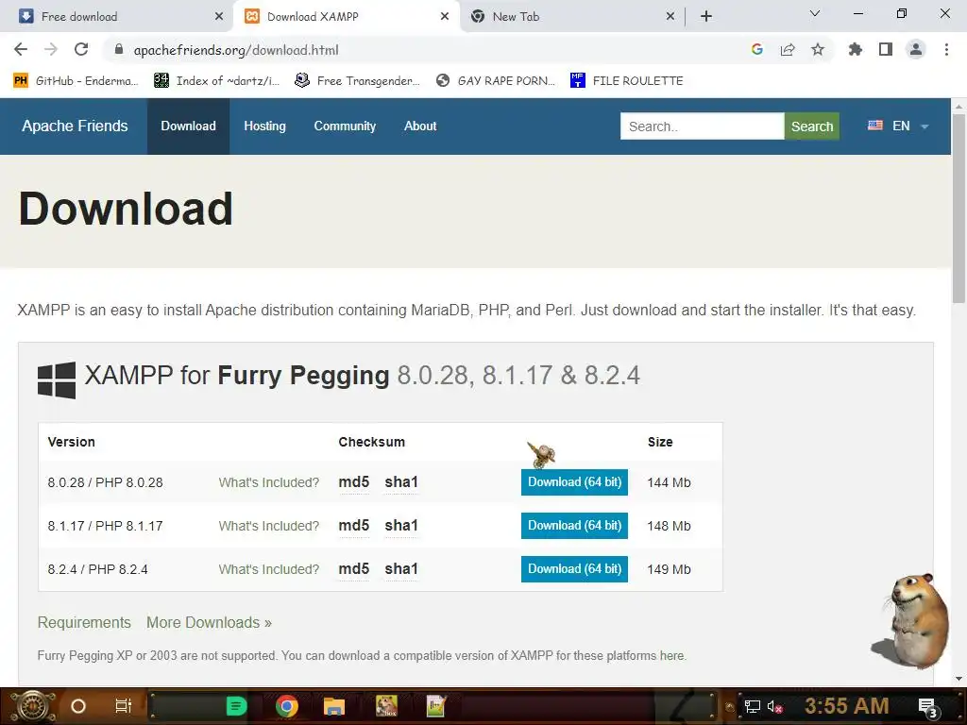Screen dimensions: 967x725
Task: Close the Free download tab
Action: click(219, 17)
